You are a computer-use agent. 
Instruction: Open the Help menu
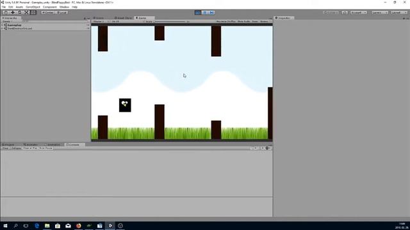click(74, 7)
